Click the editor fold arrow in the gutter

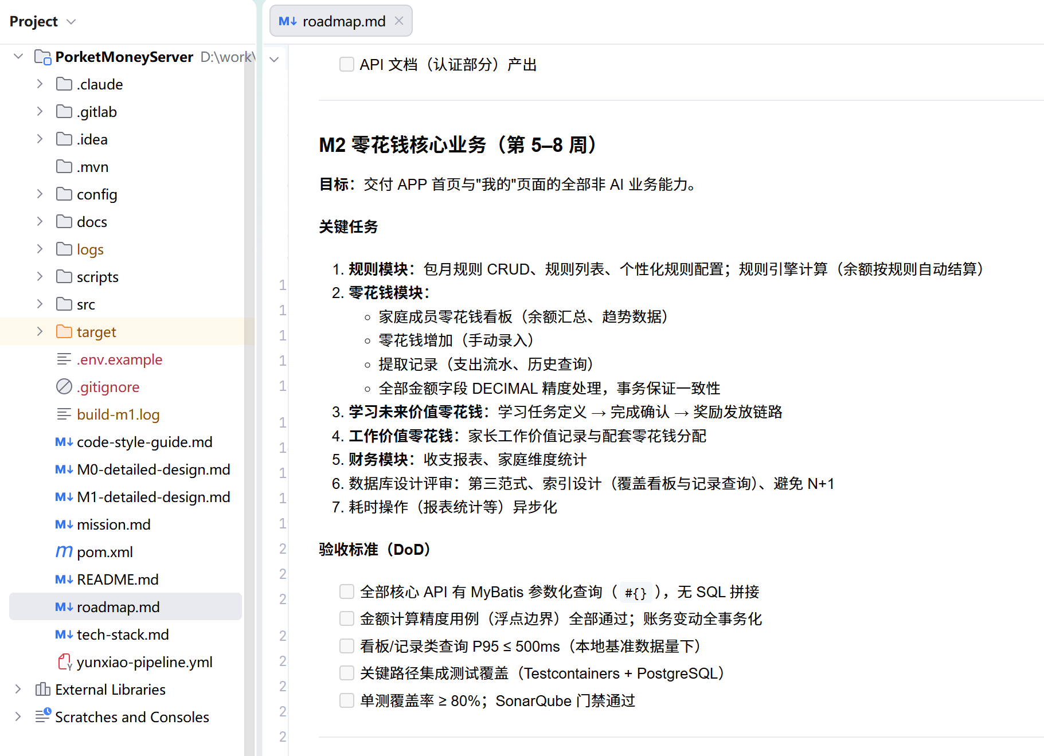(274, 59)
